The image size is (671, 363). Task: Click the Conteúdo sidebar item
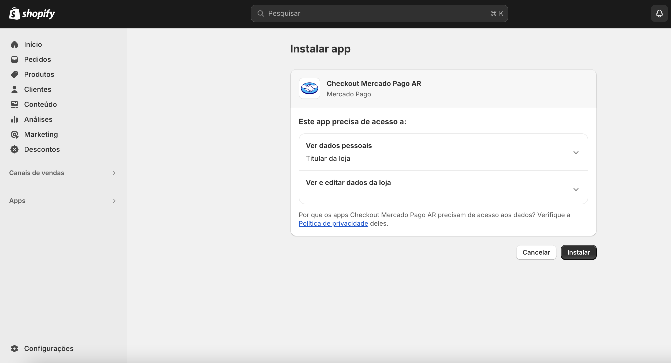coord(40,104)
